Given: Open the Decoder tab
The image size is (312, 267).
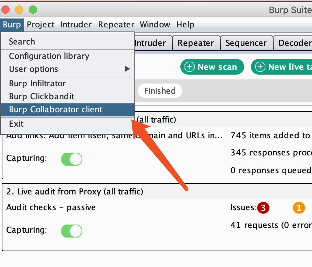Looking at the screenshot, I should pos(294,43).
